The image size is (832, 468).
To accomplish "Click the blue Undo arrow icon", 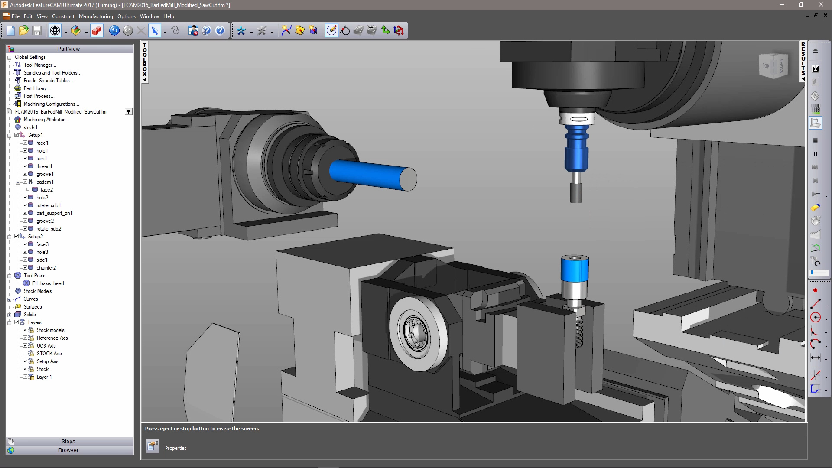I will point(114,30).
